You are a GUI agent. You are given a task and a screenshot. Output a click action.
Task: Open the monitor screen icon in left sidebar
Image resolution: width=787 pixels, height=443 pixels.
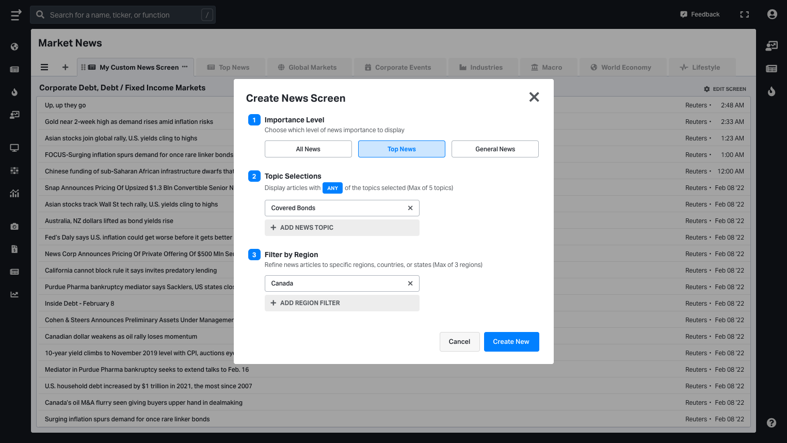(x=15, y=148)
